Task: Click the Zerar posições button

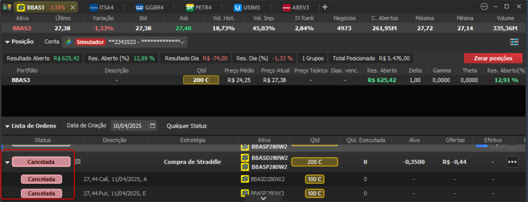Action: (x=493, y=58)
